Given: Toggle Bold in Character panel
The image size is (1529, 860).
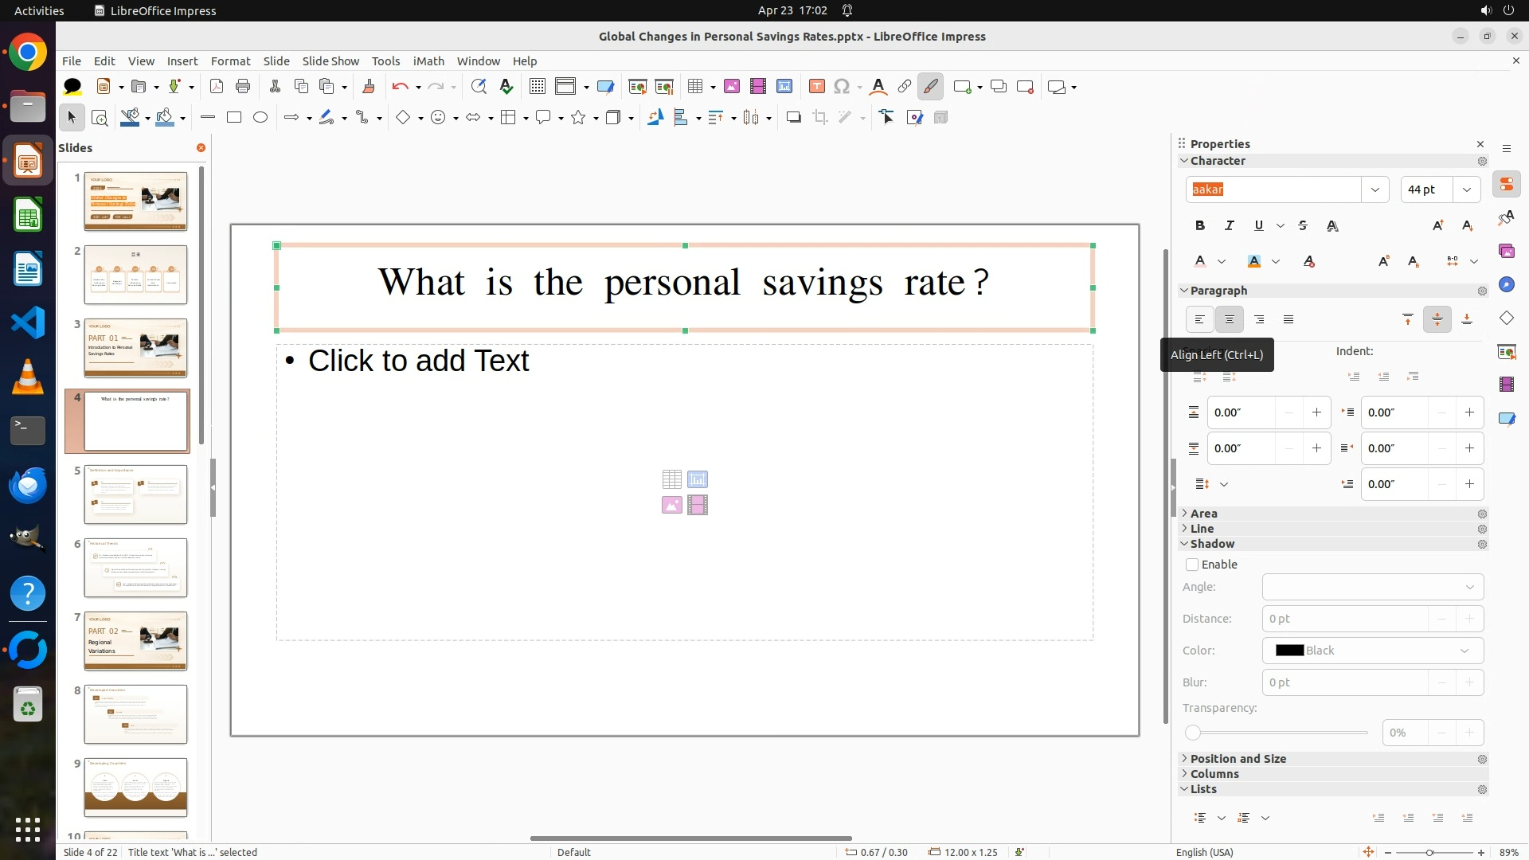Looking at the screenshot, I should pyautogui.click(x=1200, y=226).
